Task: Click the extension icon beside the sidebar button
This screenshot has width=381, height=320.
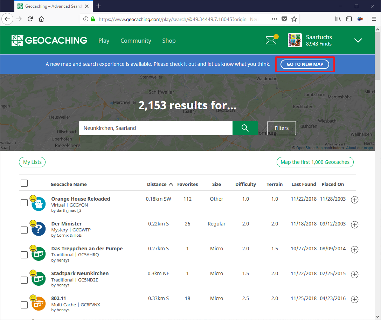Action: [x=360, y=19]
